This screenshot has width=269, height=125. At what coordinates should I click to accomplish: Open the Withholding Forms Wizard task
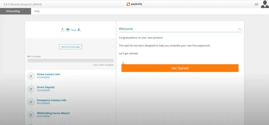[x=53, y=113]
